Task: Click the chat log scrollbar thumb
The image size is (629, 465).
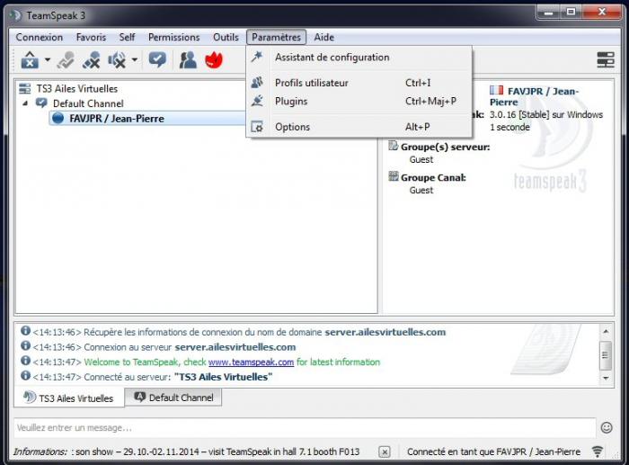Action: pyautogui.click(x=606, y=355)
